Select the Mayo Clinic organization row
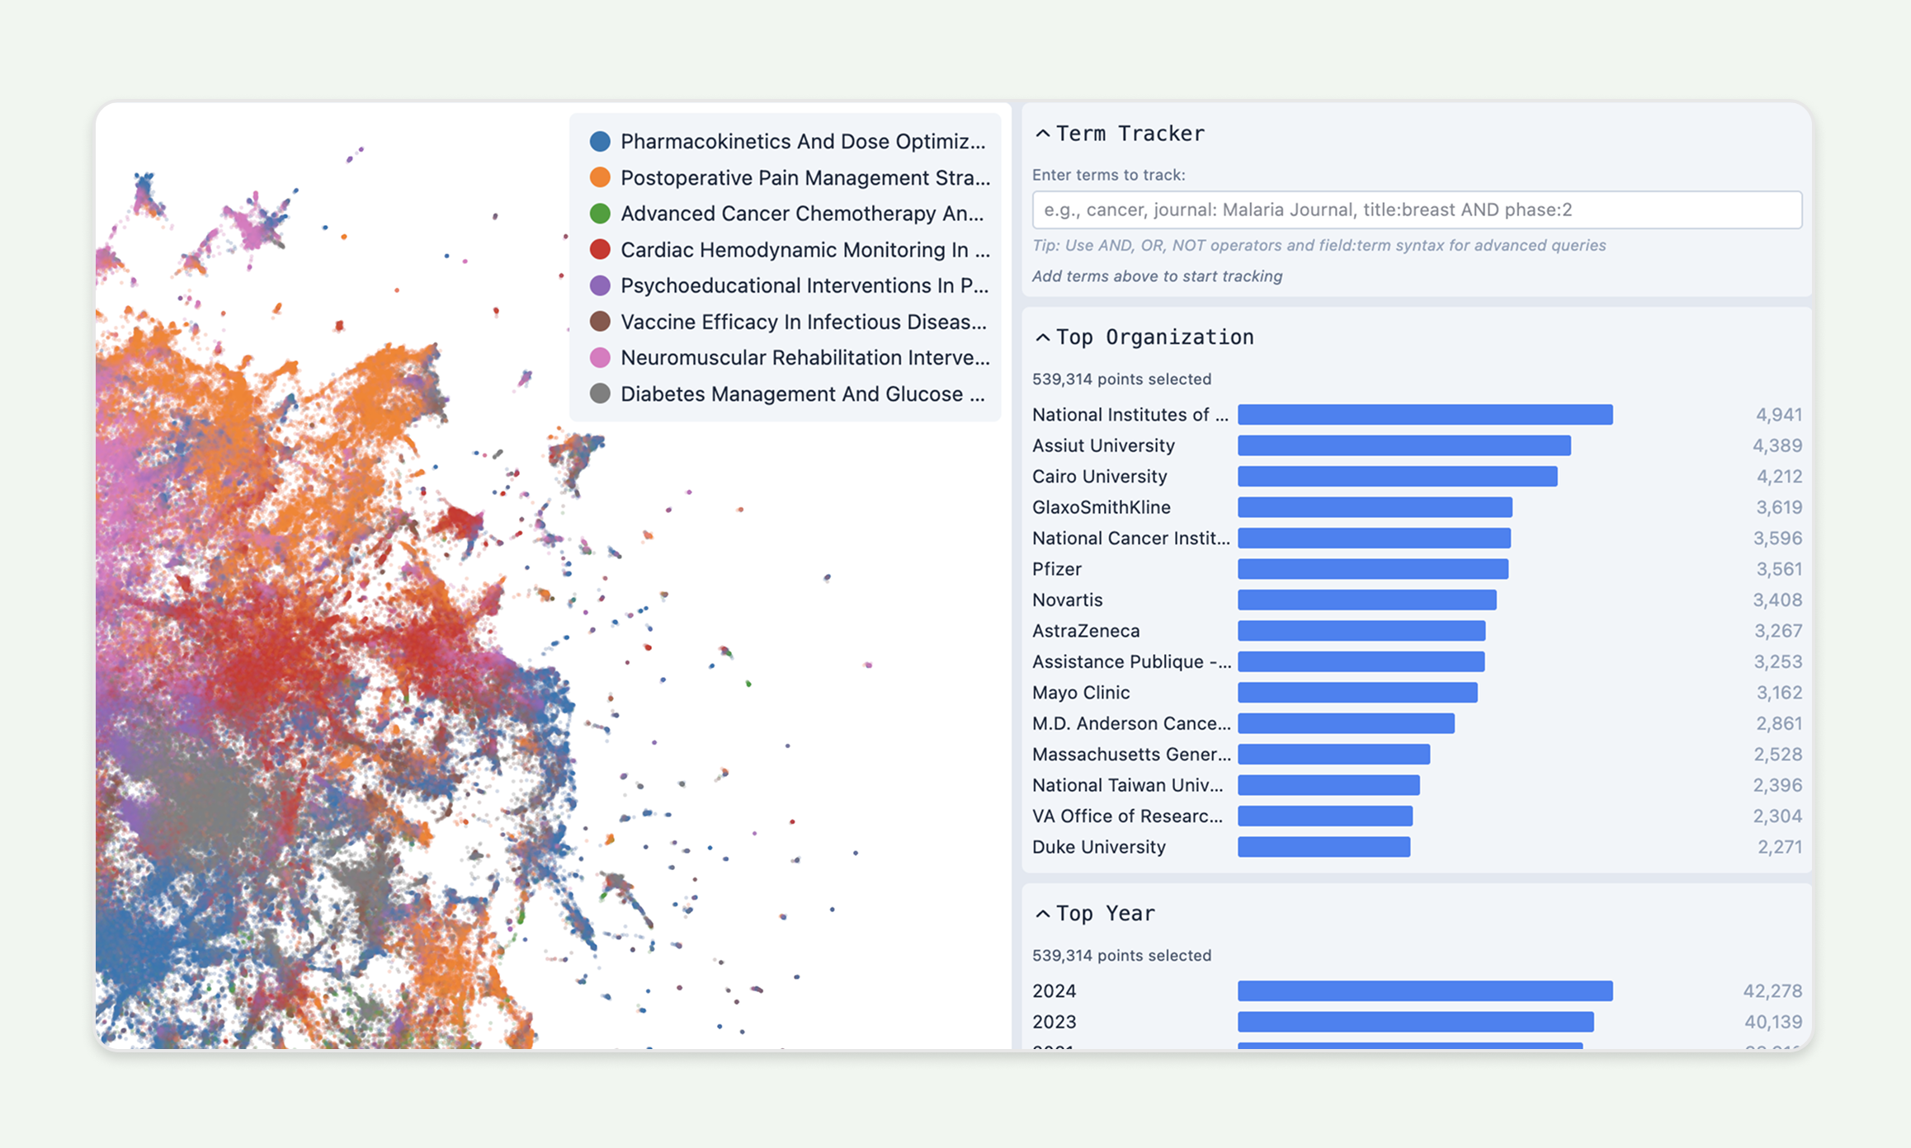 pyautogui.click(x=1417, y=693)
